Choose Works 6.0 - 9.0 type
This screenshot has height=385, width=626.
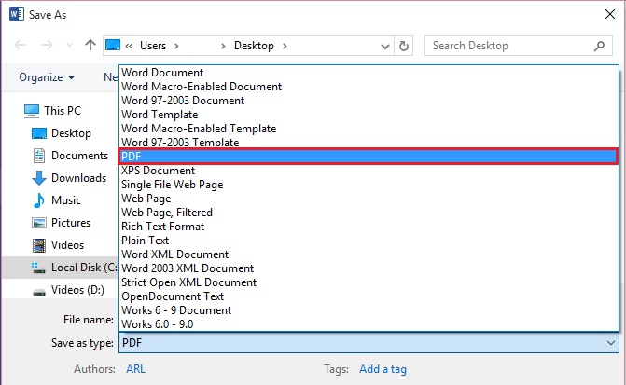point(369,324)
